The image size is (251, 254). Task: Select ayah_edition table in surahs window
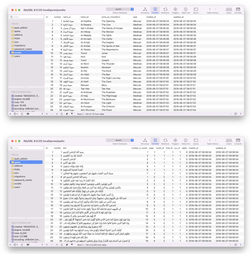coord(26,28)
